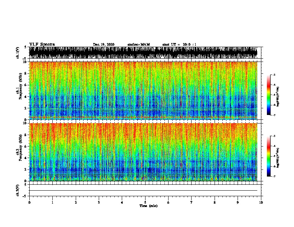The width and height of the screenshot is (294, 227).
Task: Click the "station=MAM" label
Action: 138,45
